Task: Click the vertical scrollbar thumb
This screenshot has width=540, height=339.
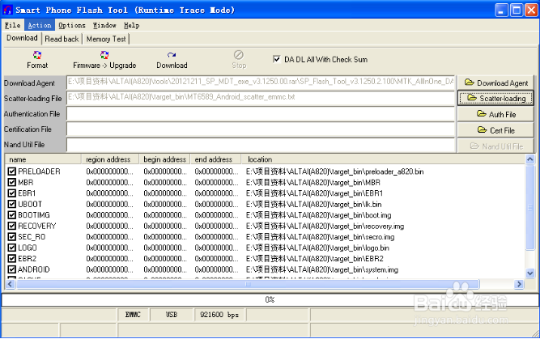Action: pos(530,207)
